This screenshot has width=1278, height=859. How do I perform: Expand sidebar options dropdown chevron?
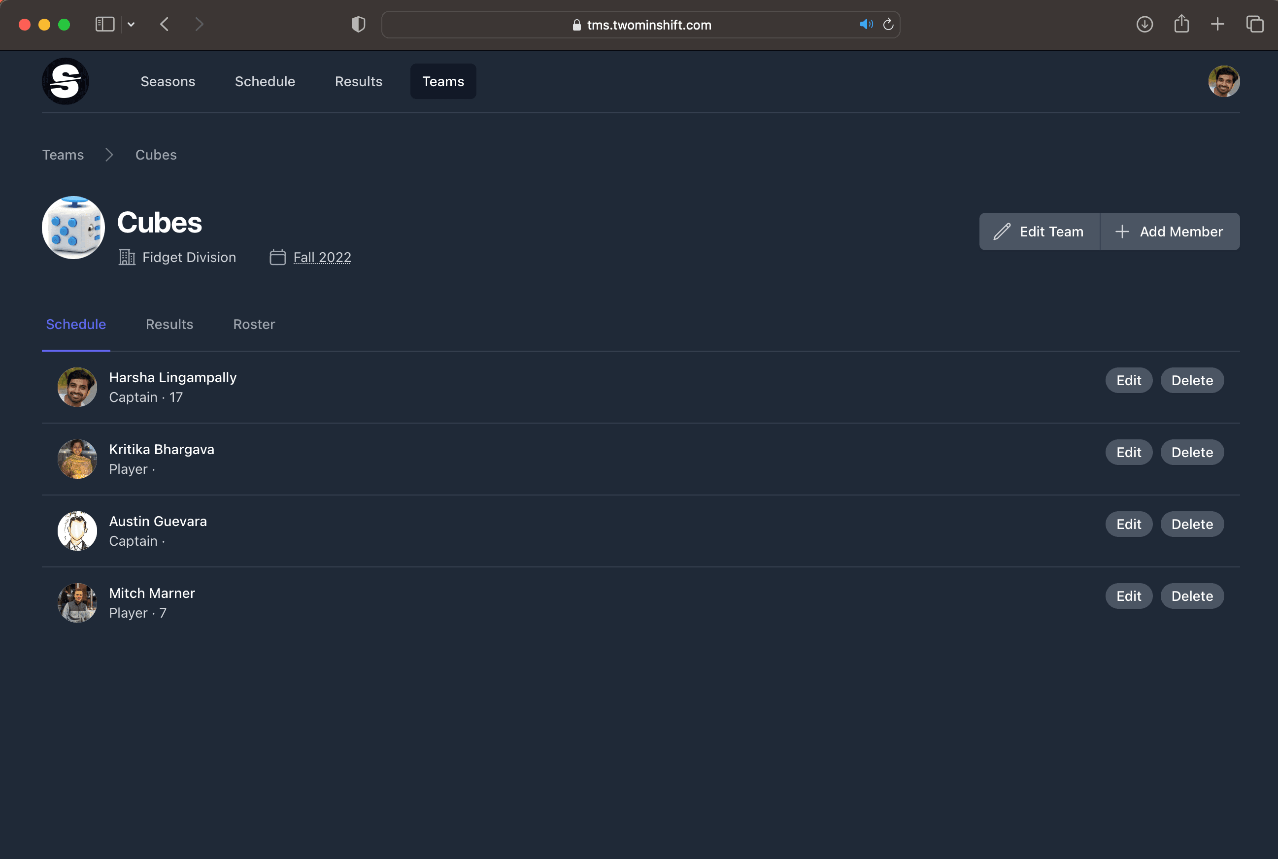click(131, 24)
